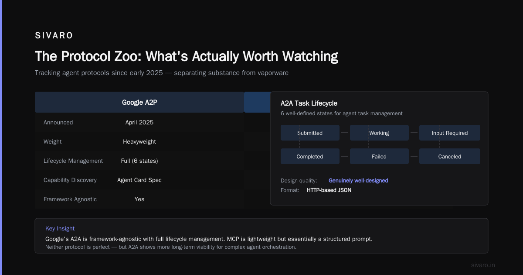Viewport: 523px width, 275px height.
Task: Click the 'Genuinely well-designed' value
Action: click(x=358, y=180)
